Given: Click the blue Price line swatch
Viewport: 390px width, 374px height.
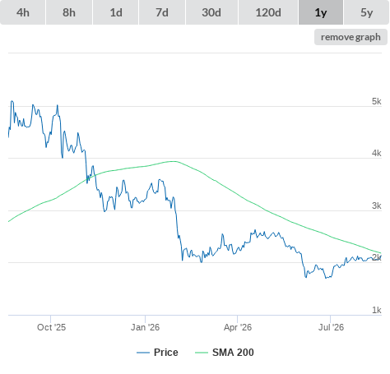Looking at the screenshot, I should tap(143, 353).
